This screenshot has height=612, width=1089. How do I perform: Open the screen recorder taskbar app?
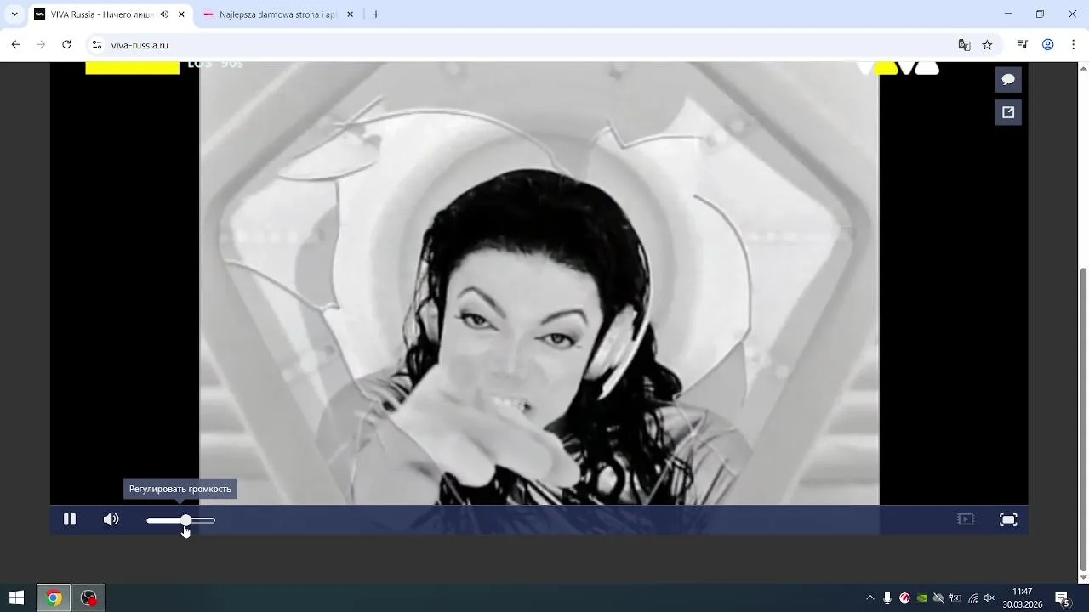[x=88, y=598]
